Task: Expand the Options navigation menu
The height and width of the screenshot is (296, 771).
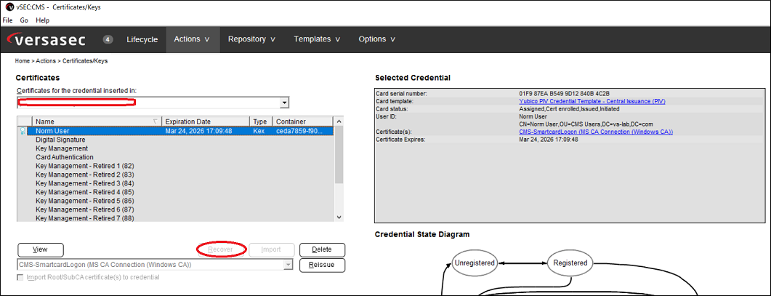Action: pos(376,39)
